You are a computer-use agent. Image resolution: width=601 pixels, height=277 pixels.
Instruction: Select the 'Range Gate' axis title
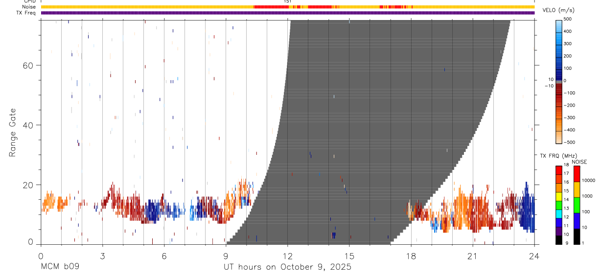(13, 132)
